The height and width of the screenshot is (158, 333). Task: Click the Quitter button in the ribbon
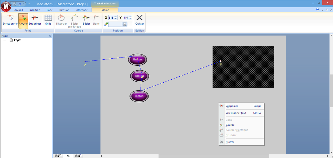[140, 20]
